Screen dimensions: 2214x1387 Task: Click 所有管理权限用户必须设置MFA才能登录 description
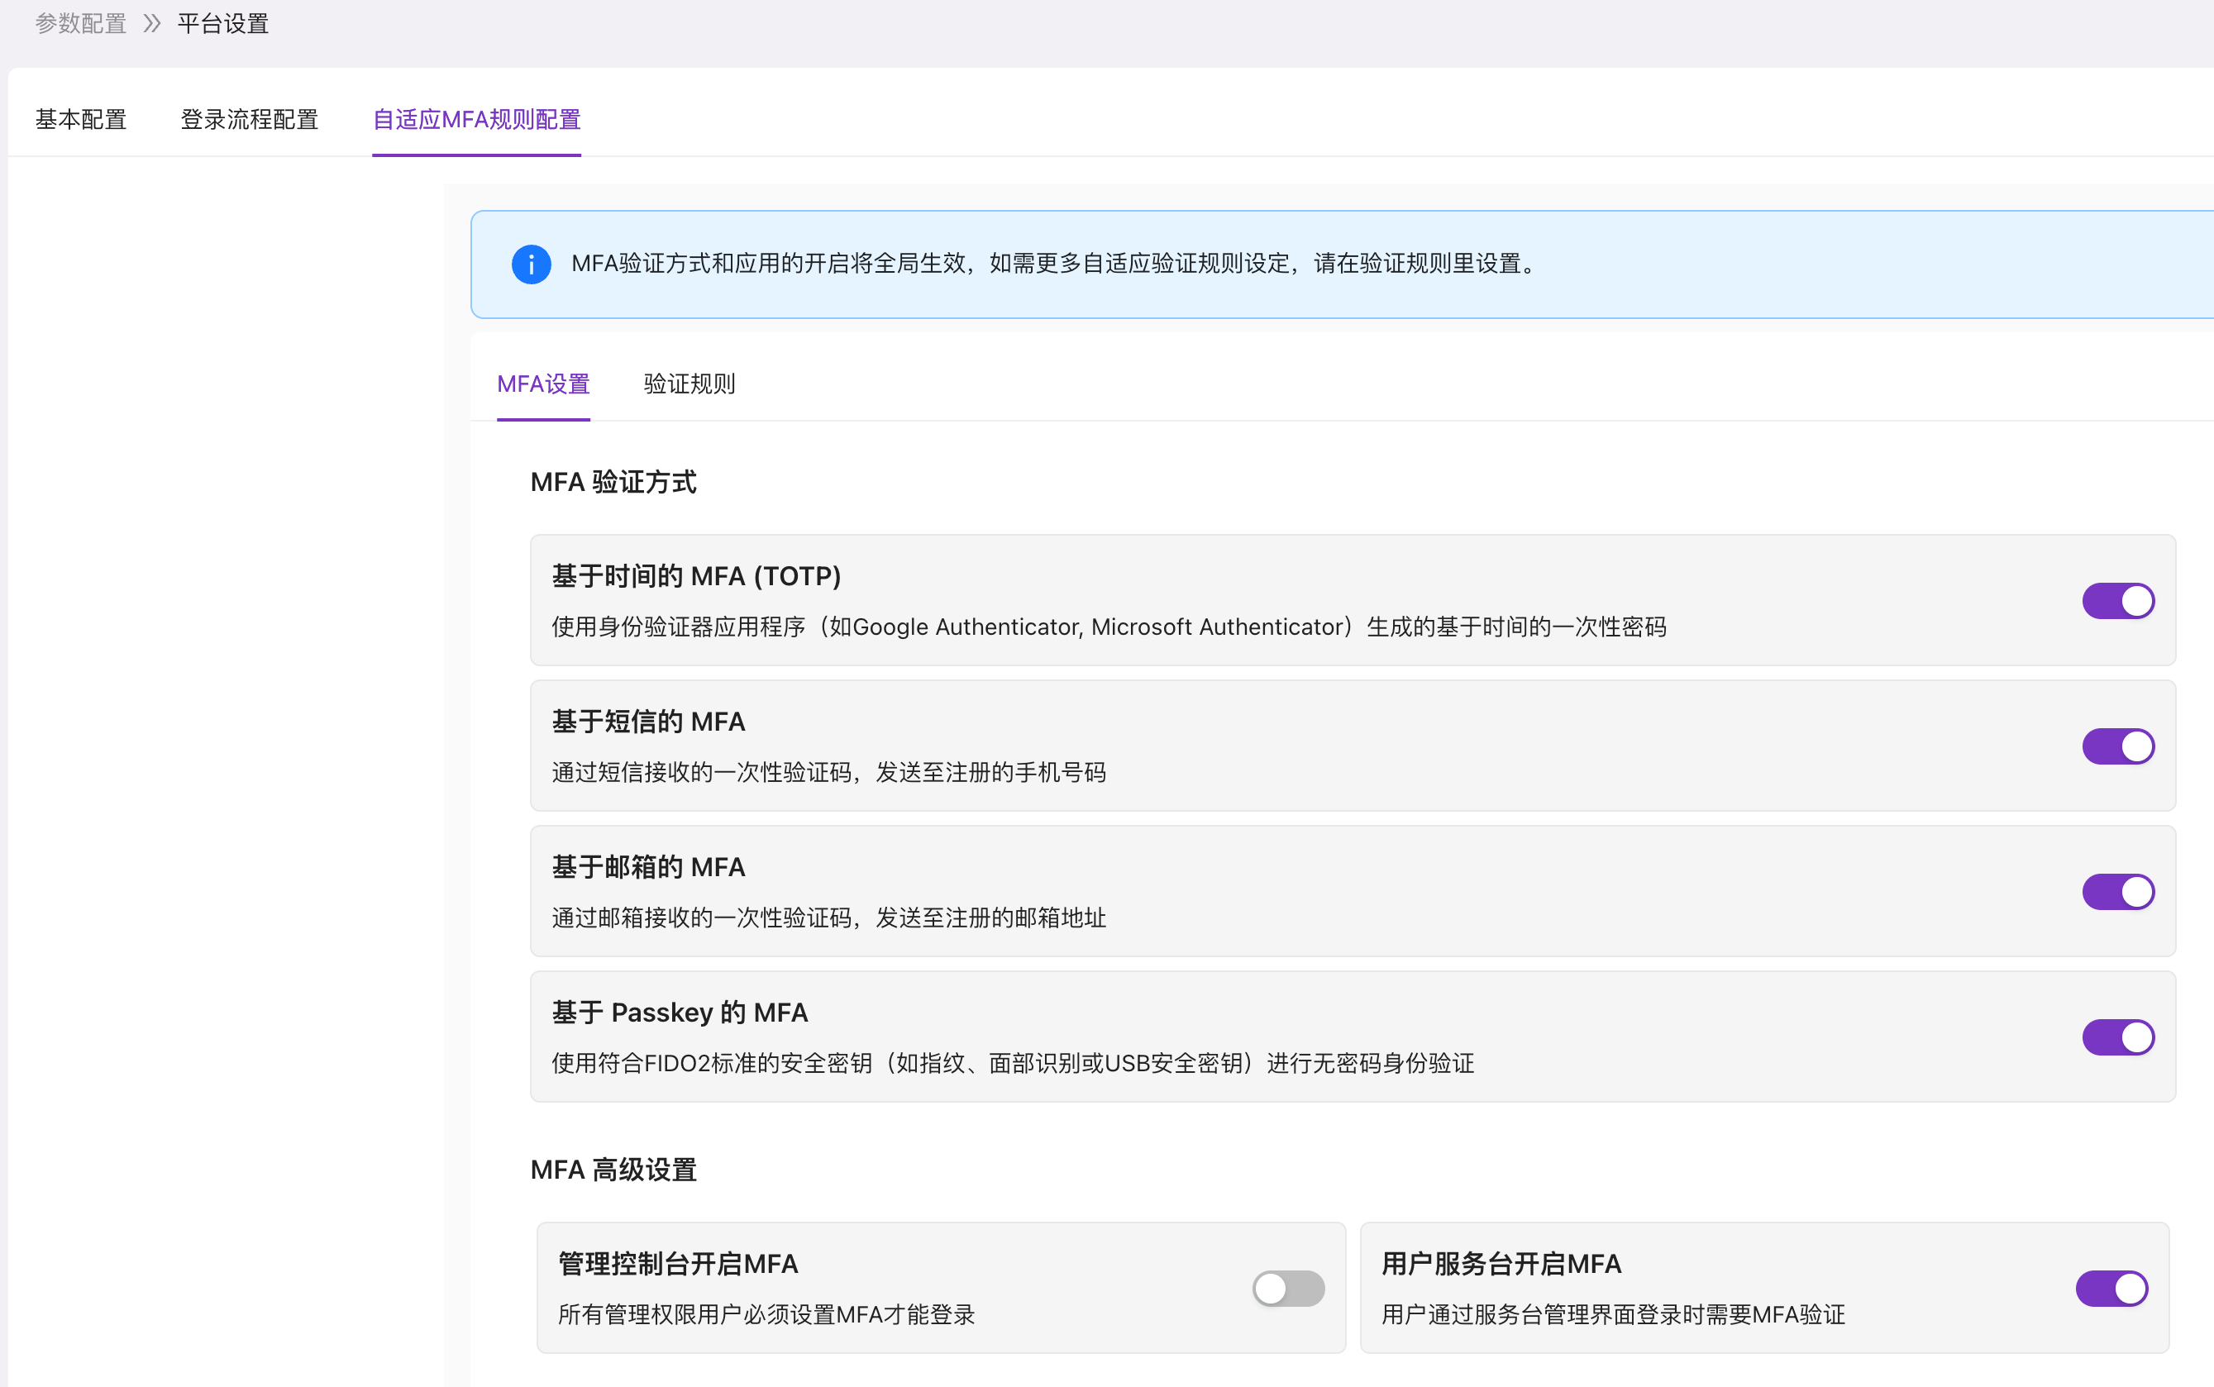click(x=766, y=1314)
